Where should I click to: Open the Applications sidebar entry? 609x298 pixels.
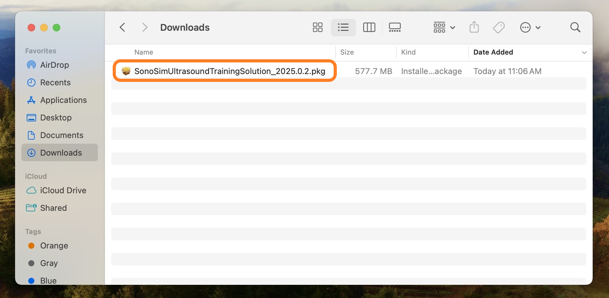[x=63, y=100]
